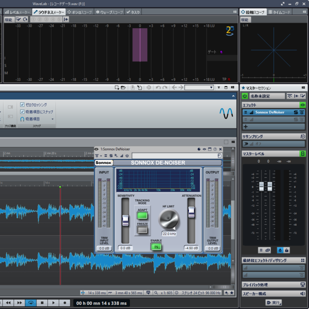The height and width of the screenshot is (309, 309).
Task: Click the navigate forward arrow
Action: coord(181,88)
